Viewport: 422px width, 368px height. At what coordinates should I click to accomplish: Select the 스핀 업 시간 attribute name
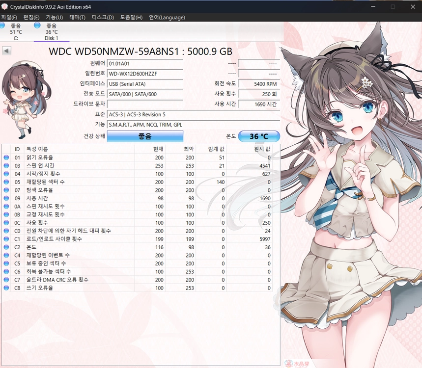[x=40, y=165]
